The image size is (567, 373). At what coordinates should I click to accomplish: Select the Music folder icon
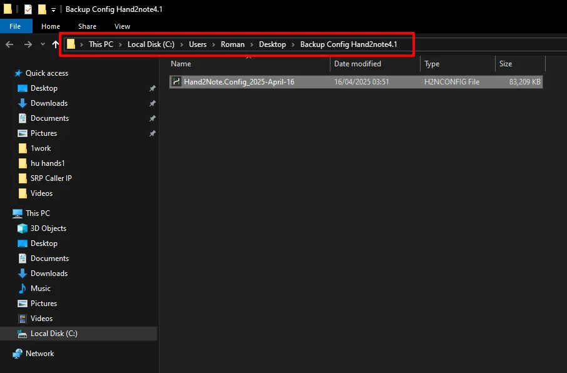pyautogui.click(x=23, y=289)
